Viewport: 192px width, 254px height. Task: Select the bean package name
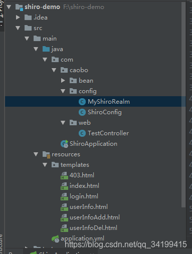[86, 81]
